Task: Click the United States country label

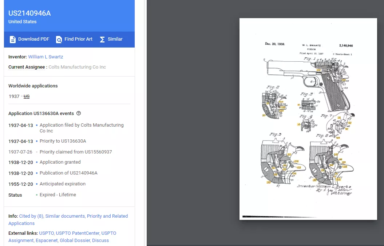Action: [x=22, y=22]
